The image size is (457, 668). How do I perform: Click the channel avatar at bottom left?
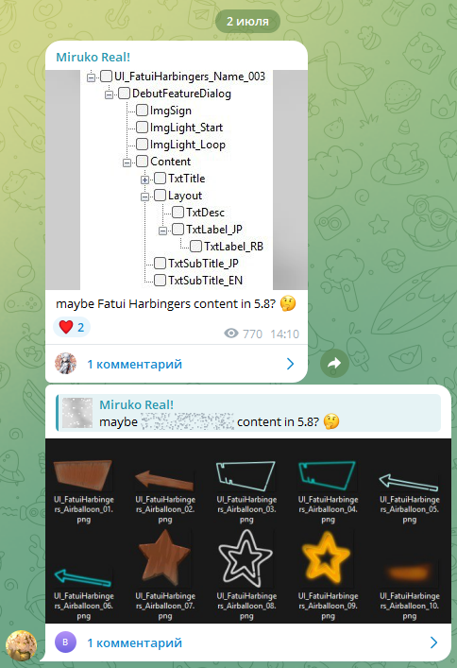[21, 645]
